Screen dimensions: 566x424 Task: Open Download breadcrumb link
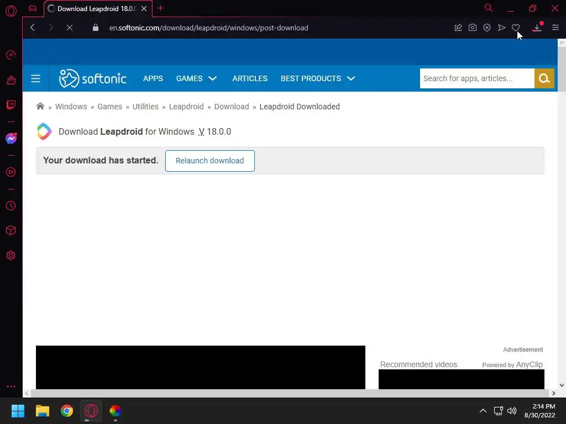(x=232, y=107)
